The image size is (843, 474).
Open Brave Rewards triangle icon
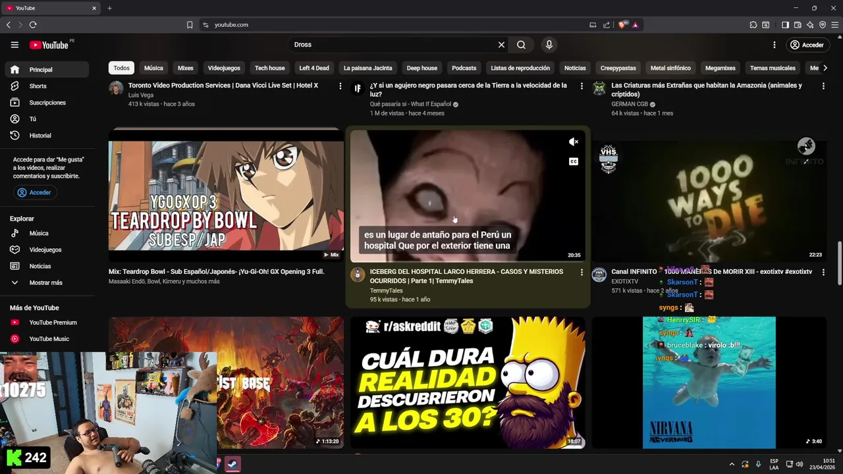point(635,25)
